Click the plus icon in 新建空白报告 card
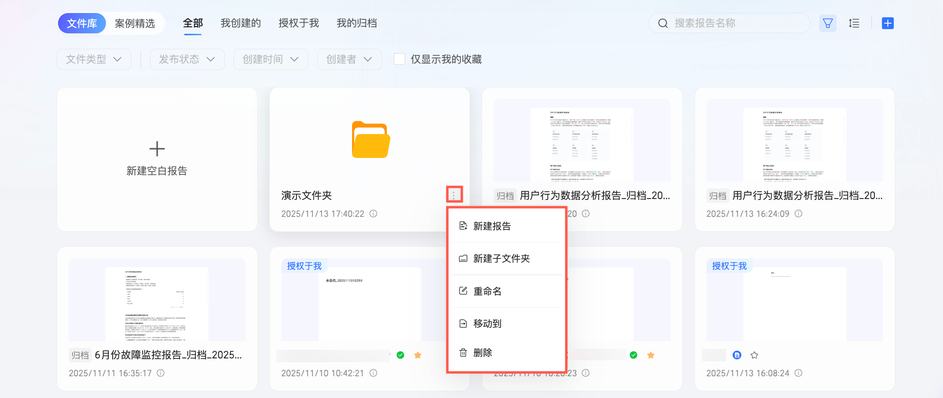Screen dimensions: 943x398 (x=157, y=149)
